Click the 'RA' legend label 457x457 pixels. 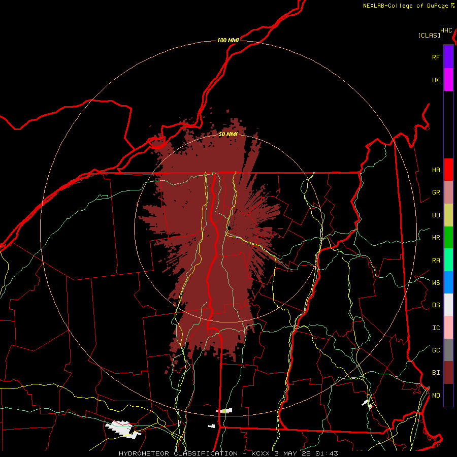click(436, 260)
